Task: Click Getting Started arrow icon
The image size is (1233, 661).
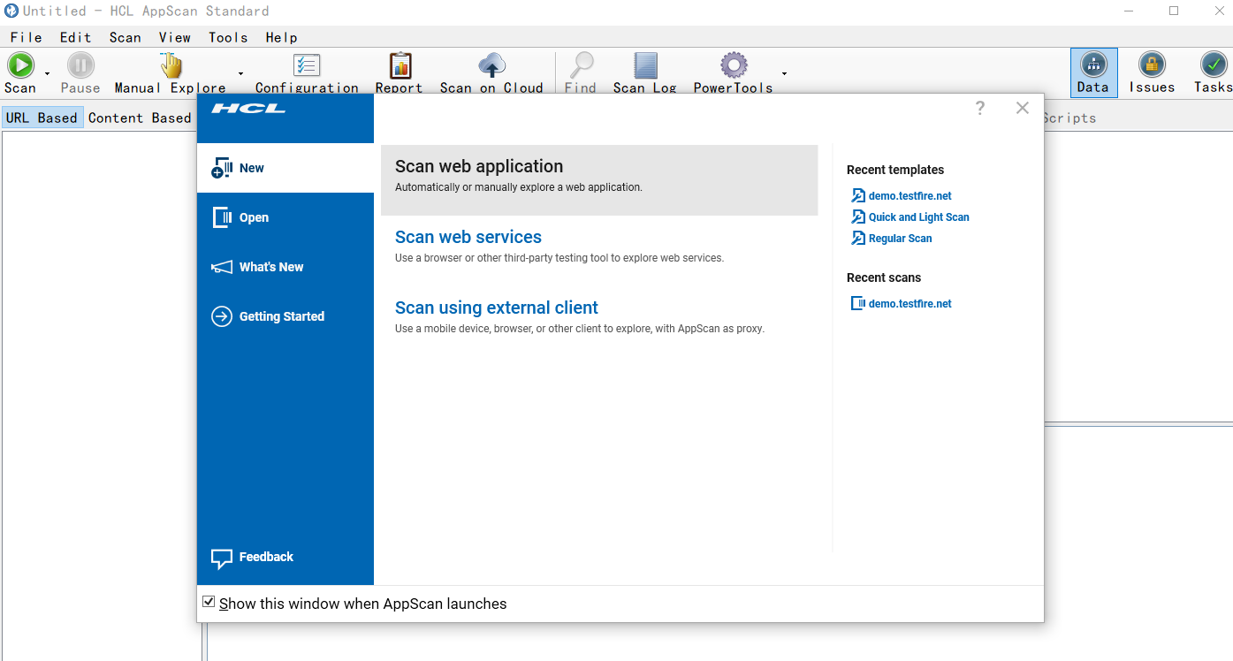Action: [222, 316]
